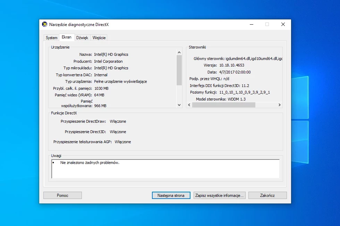The image size is (340, 226).
Task: Click the vertical scrollbar thumb in Urządzenie
Action: [179, 70]
